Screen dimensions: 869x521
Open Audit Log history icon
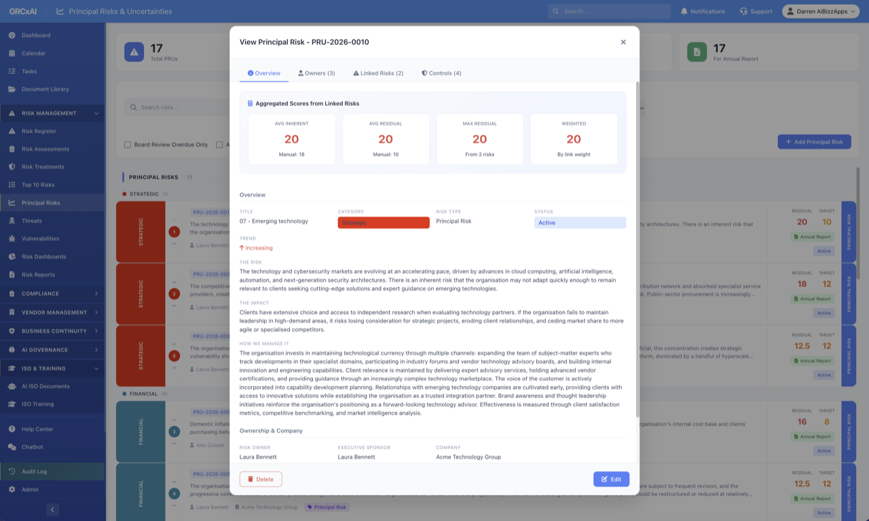12,471
